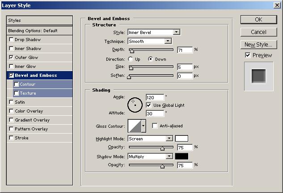
Task: Uncheck the Outer Glow checkbox
Action: point(11,57)
